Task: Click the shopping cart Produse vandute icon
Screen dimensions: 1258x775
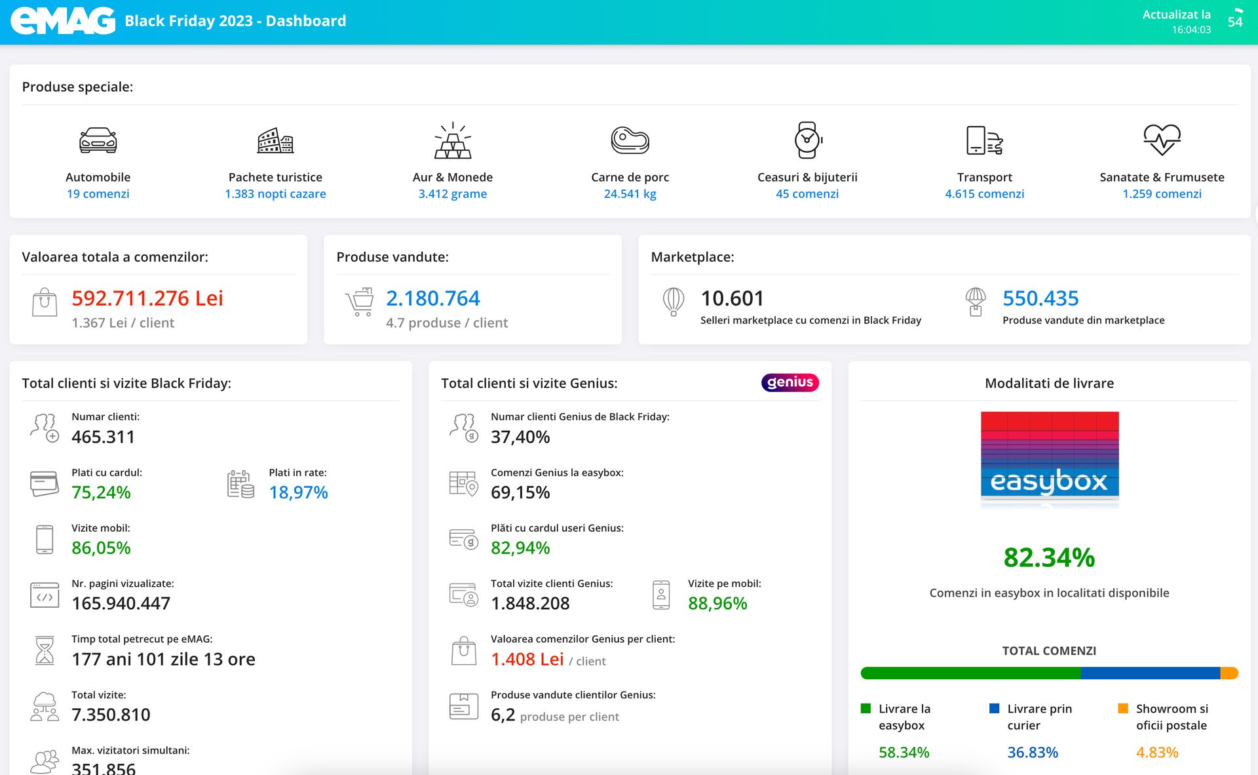Action: [360, 302]
